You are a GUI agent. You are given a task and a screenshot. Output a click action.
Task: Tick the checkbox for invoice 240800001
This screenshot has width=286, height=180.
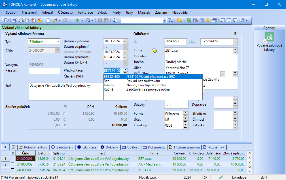click(12, 159)
